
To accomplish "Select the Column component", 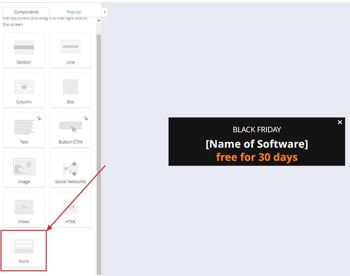I will pyautogui.click(x=24, y=90).
